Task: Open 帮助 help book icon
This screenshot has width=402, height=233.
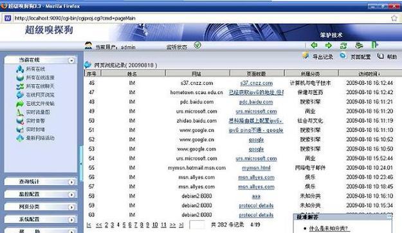Action: pyautogui.click(x=381, y=56)
